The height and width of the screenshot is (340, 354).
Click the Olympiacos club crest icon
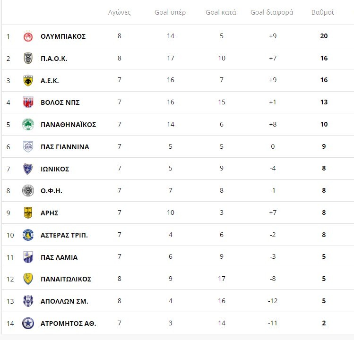point(28,36)
